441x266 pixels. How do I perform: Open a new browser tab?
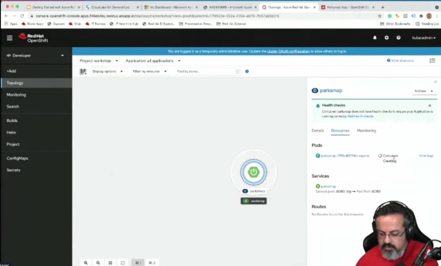coord(383,7)
